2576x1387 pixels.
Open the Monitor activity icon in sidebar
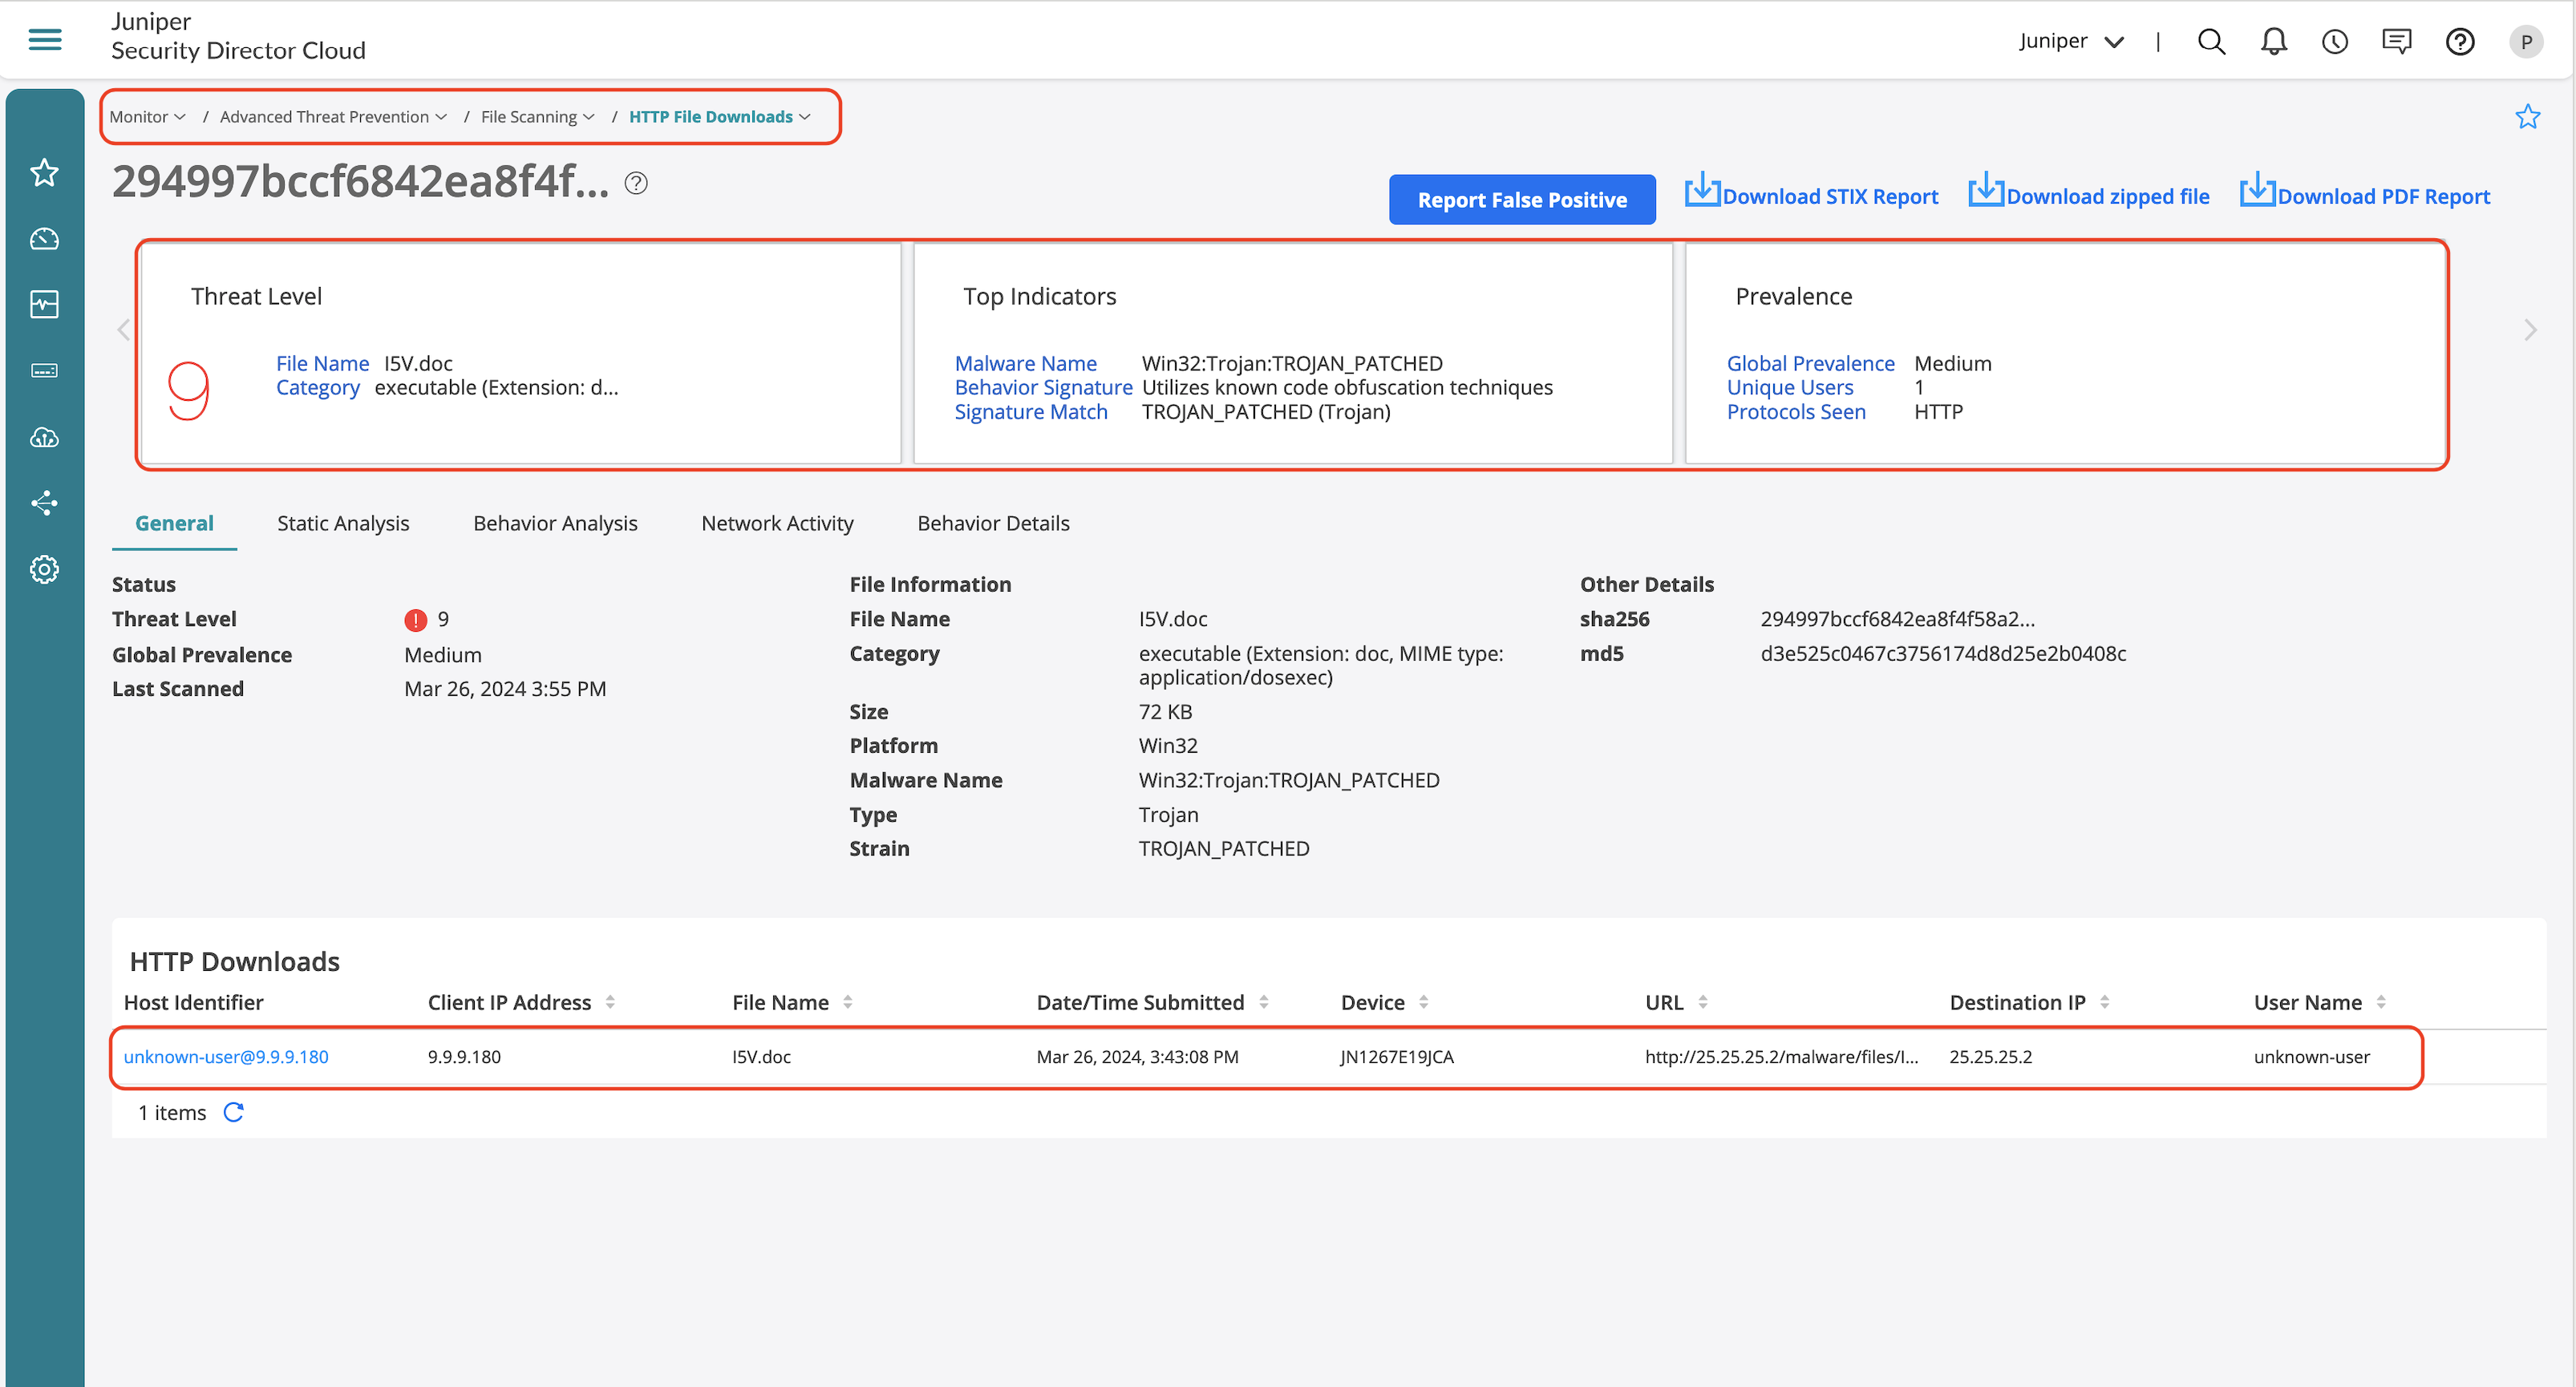click(x=44, y=305)
